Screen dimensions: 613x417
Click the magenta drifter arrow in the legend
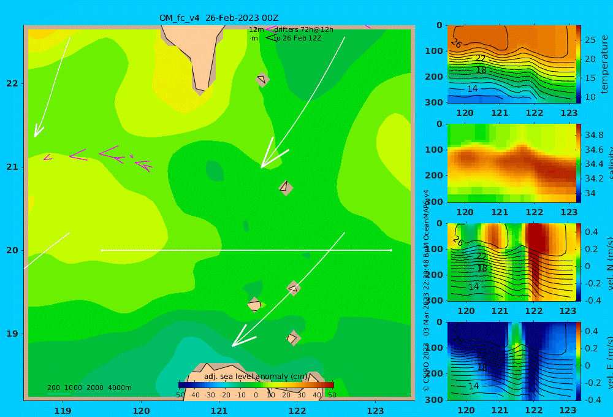(270, 29)
